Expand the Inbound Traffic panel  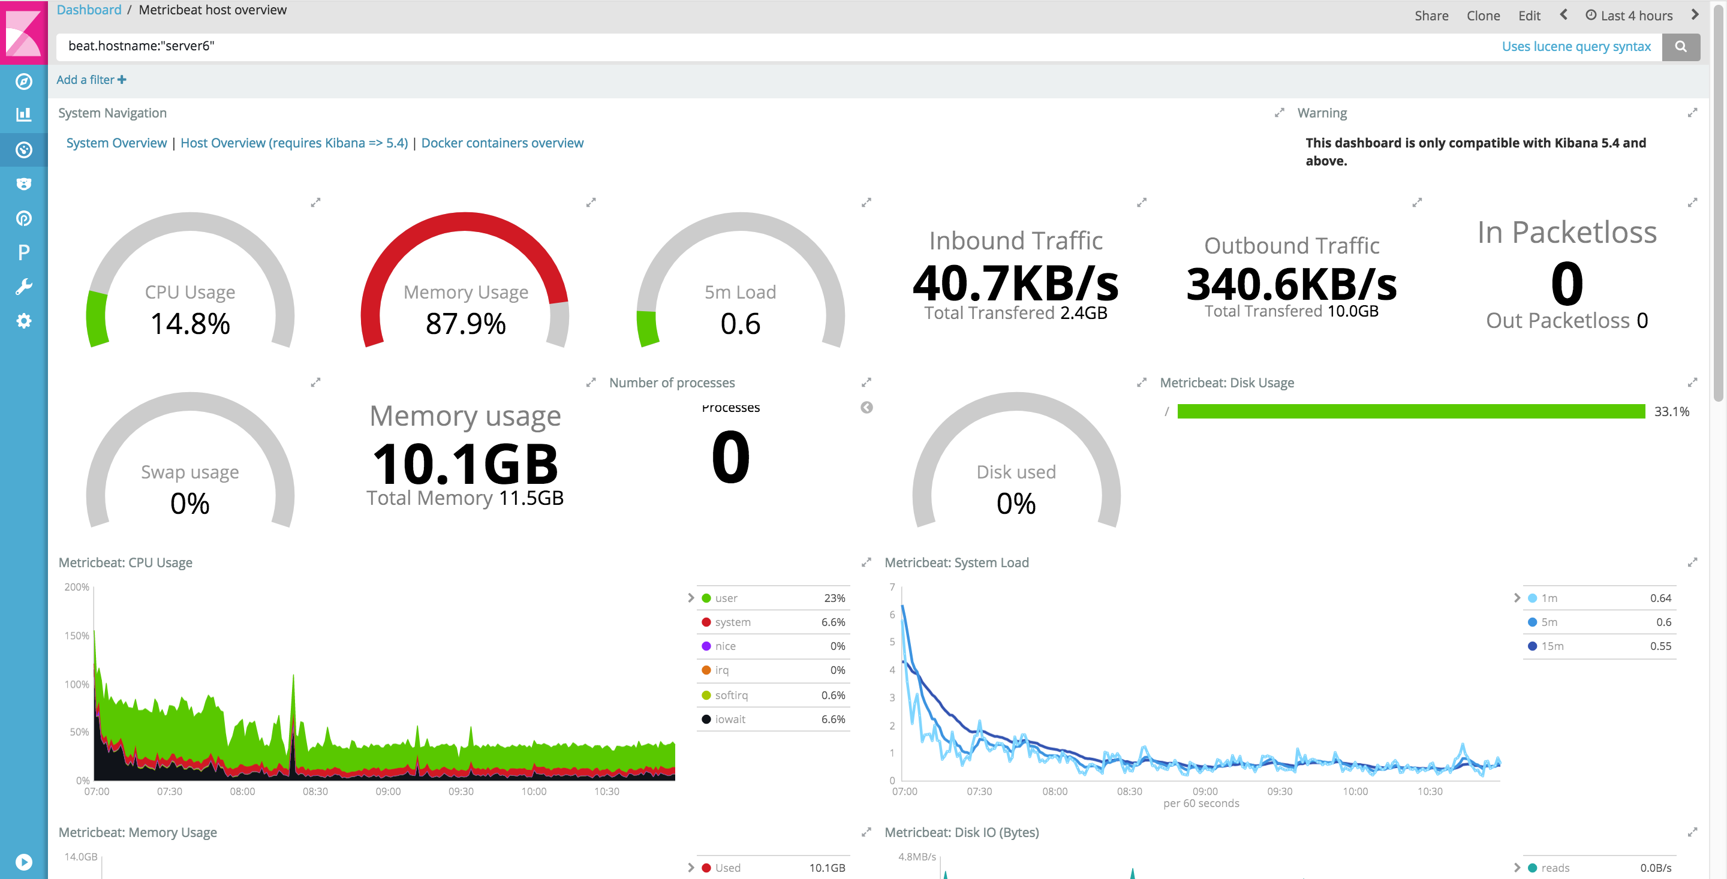tap(1142, 202)
